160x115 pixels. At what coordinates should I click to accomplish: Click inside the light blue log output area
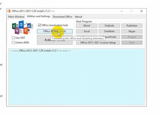(x=77, y=77)
